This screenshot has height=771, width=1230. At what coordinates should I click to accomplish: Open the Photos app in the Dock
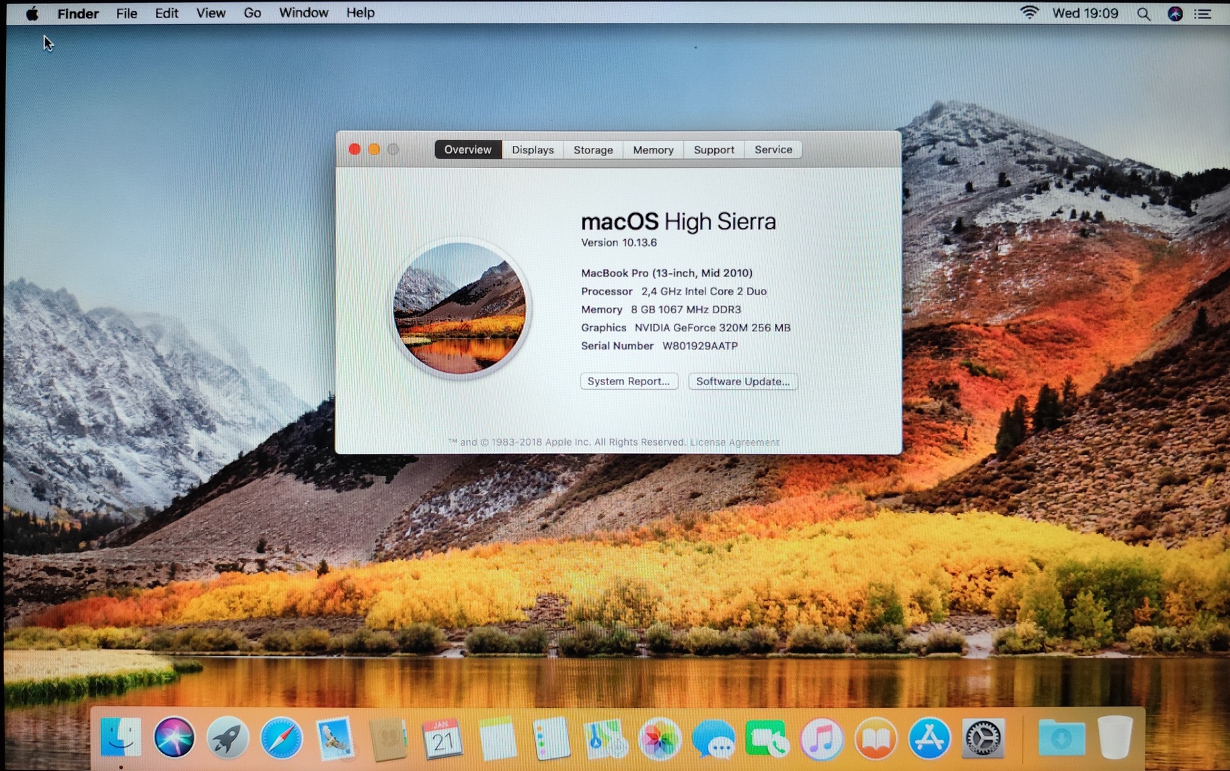click(660, 738)
